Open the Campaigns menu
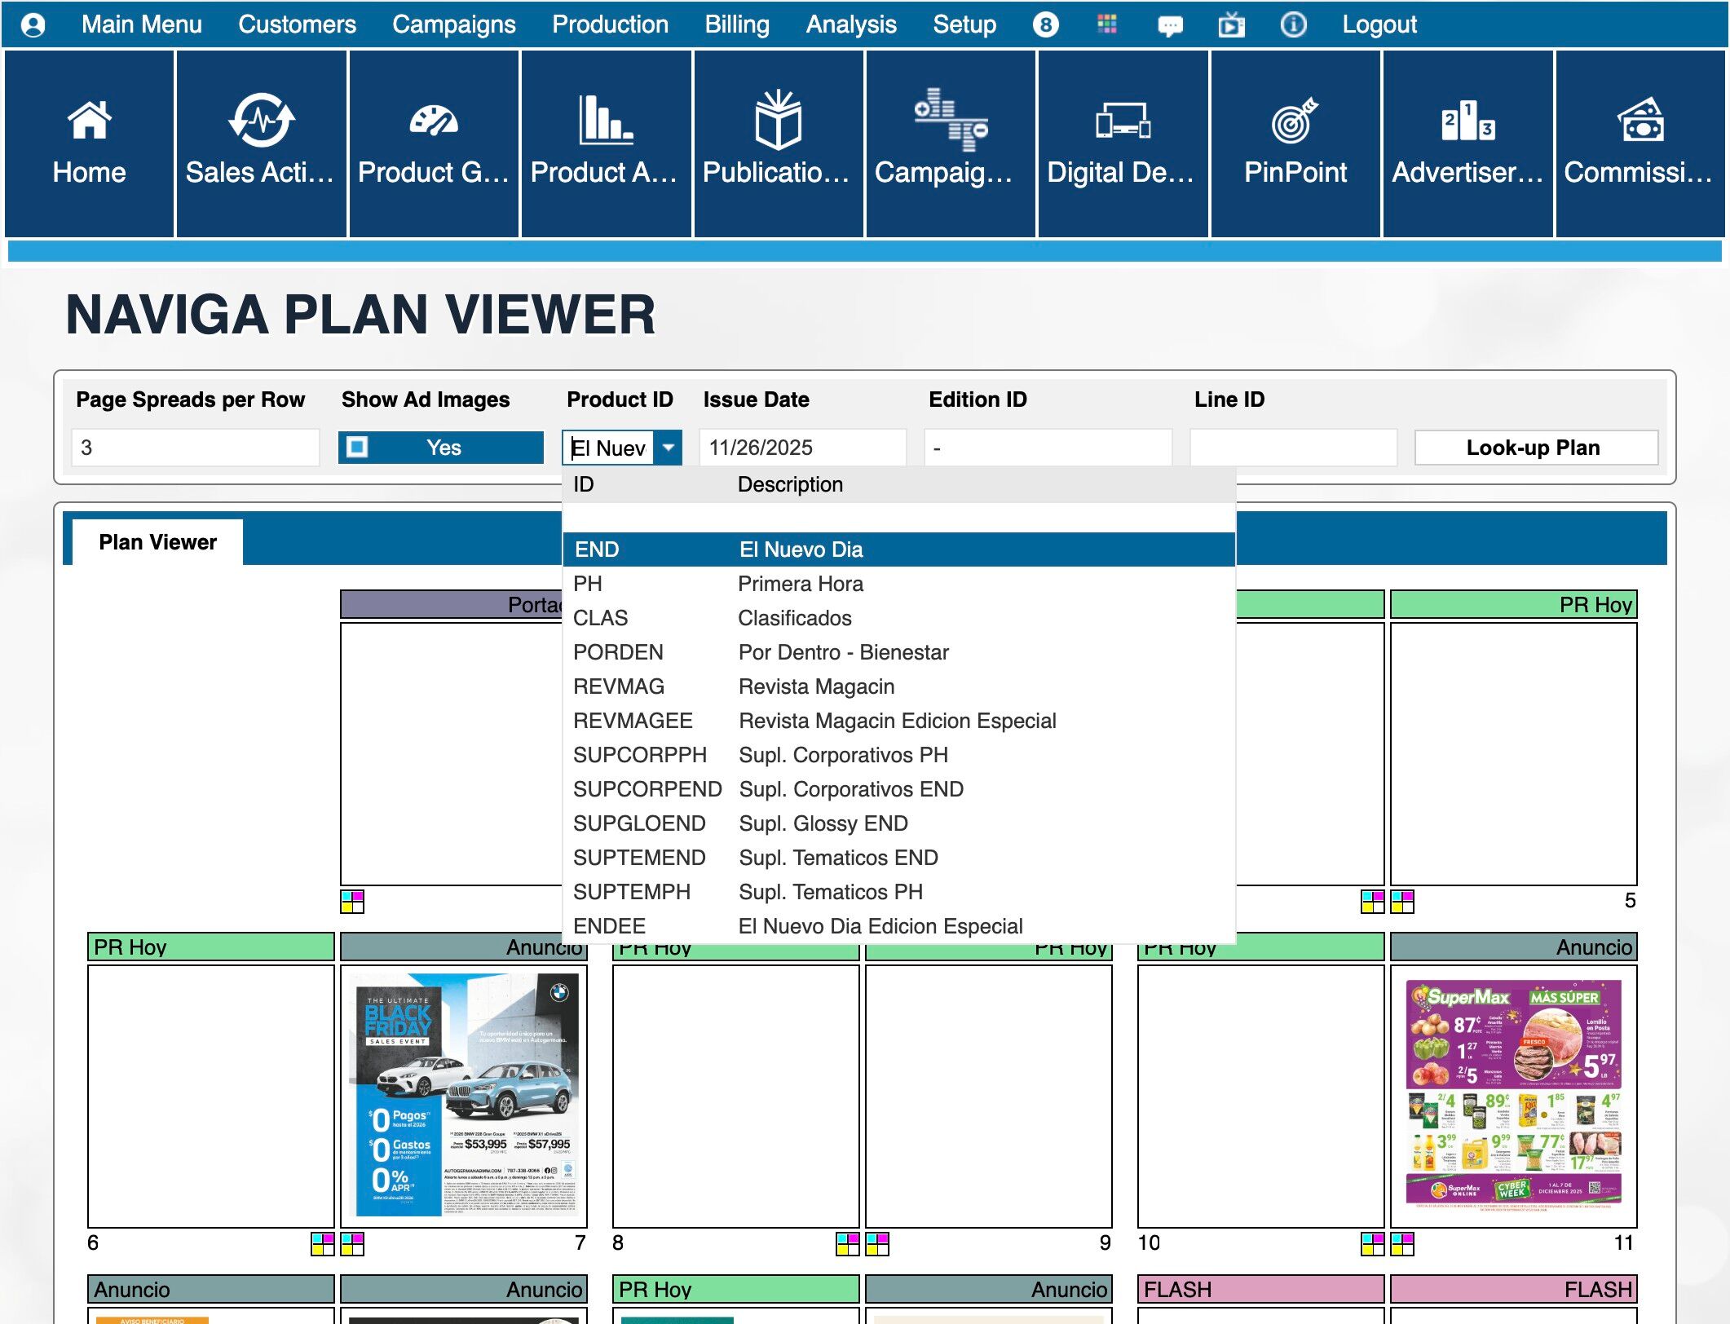 click(453, 24)
